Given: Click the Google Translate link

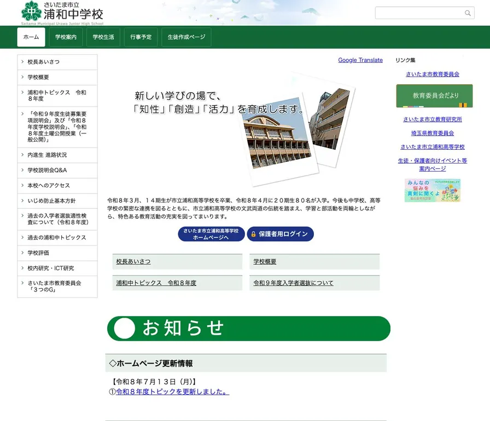Looking at the screenshot, I should point(360,60).
